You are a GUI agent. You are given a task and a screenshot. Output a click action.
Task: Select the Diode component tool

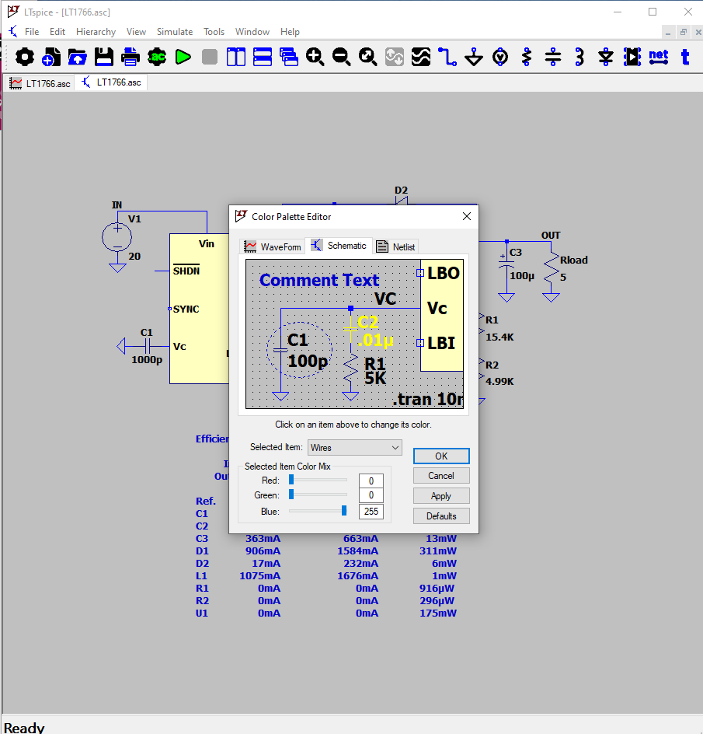[606, 57]
